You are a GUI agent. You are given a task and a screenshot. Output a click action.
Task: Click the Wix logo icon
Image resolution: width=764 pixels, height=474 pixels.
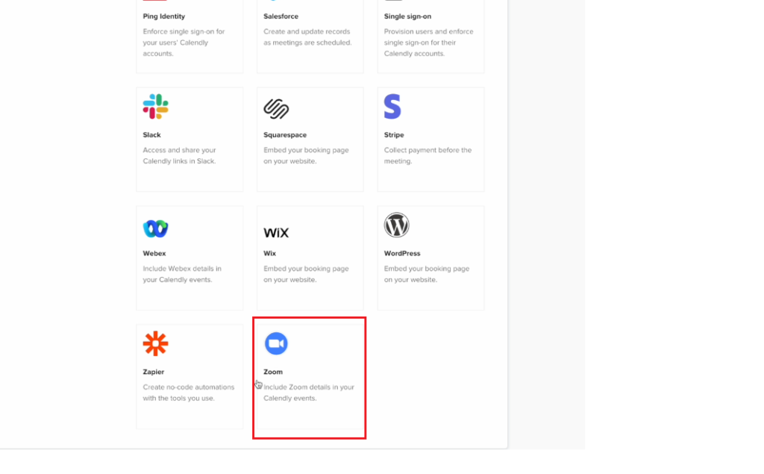pos(276,233)
